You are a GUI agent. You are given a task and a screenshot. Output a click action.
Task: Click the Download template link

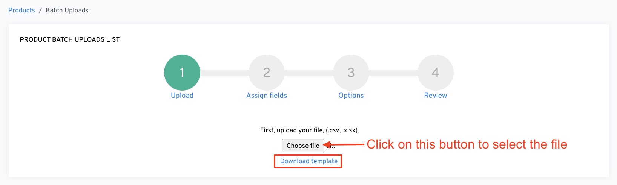point(308,161)
